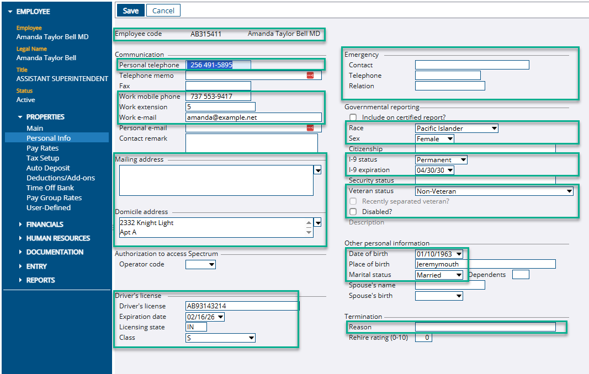Click the Contact remark text box
The height and width of the screenshot is (374, 589).
point(252,143)
